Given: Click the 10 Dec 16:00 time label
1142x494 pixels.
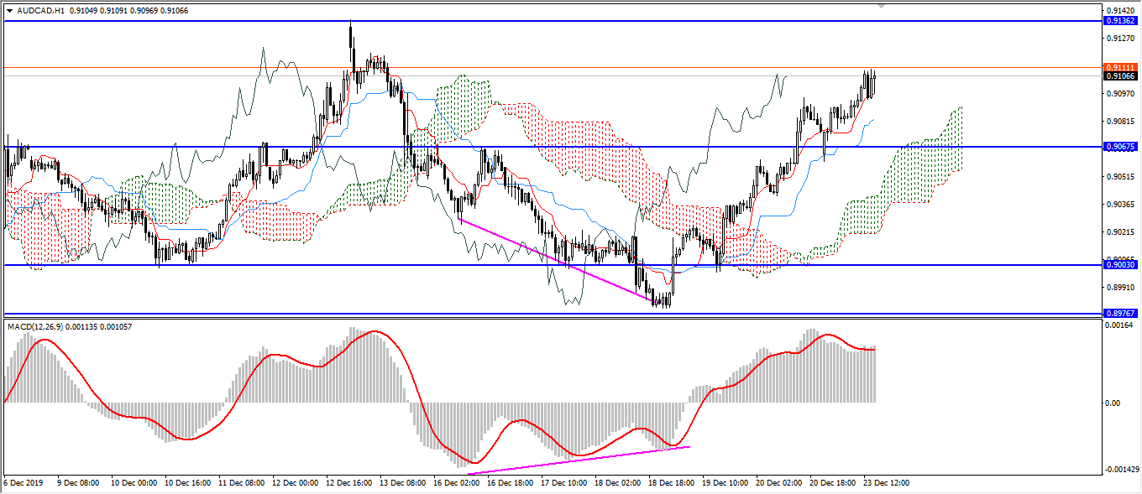Looking at the screenshot, I should pos(188,484).
